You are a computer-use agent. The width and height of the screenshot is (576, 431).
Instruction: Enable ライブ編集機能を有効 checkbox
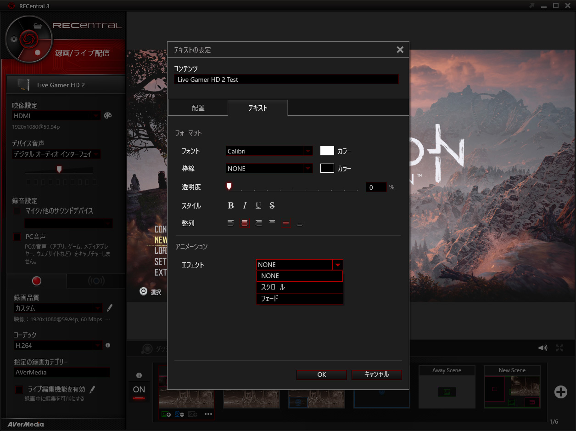19,389
